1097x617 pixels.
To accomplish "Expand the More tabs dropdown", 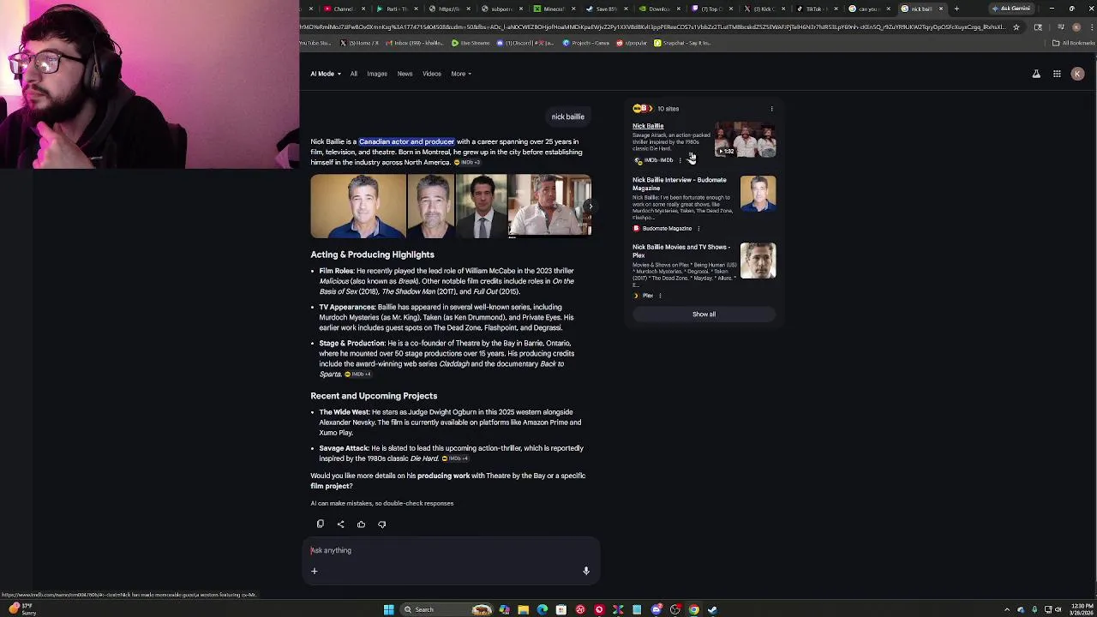I will click(461, 74).
